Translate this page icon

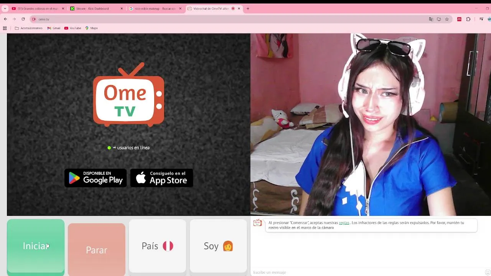point(431,19)
